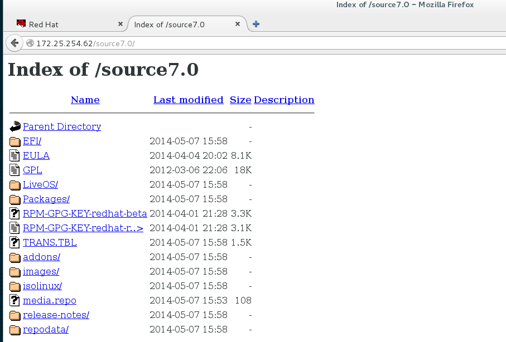This screenshot has width=506, height=342.
Task: Close the Red Hat tab
Action: point(121,24)
